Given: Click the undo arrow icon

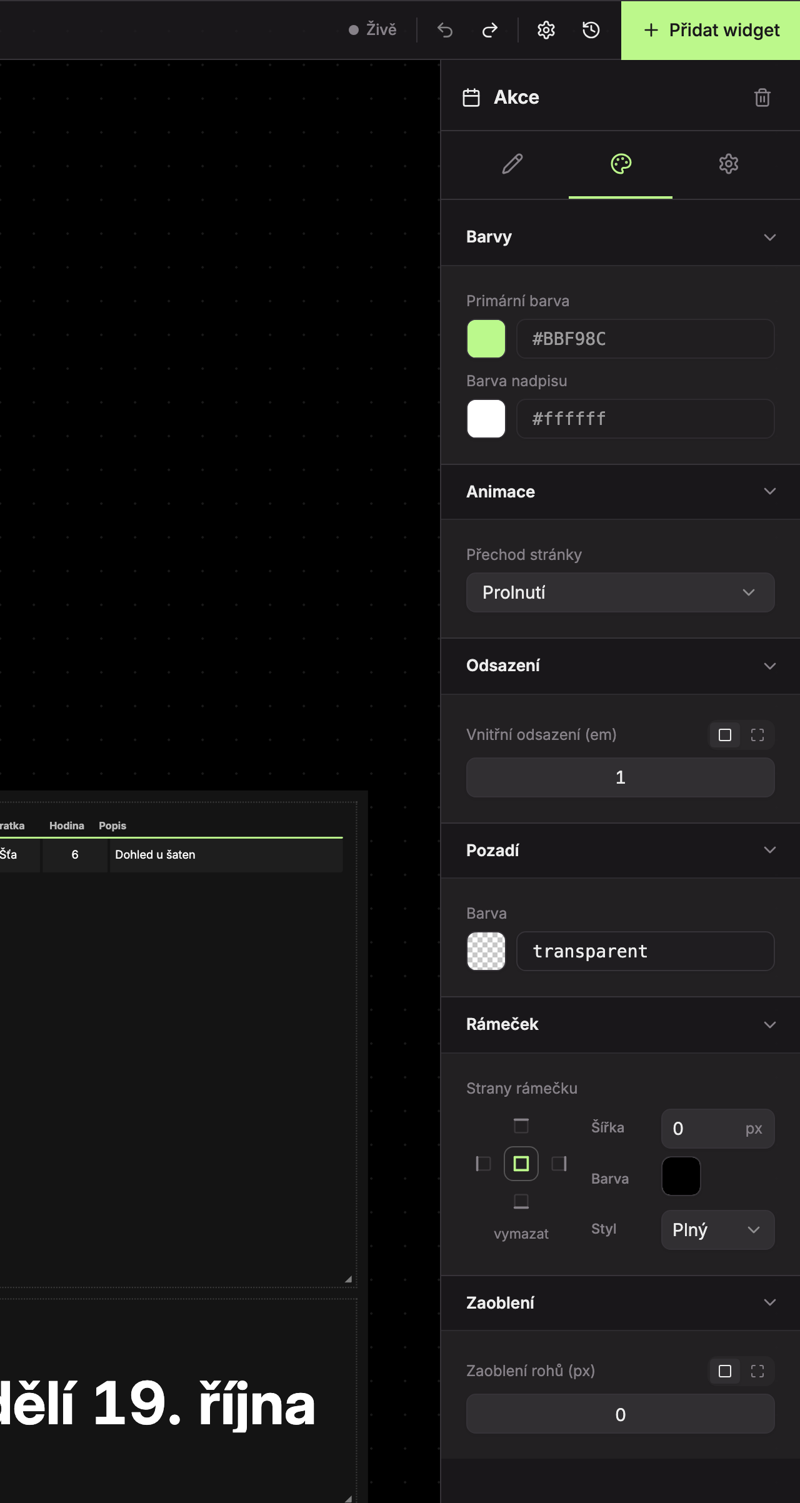Looking at the screenshot, I should [444, 30].
